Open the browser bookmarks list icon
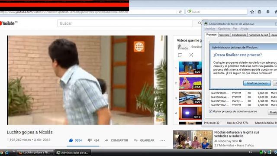Viewport: 277px width, 156px height. point(259,12)
